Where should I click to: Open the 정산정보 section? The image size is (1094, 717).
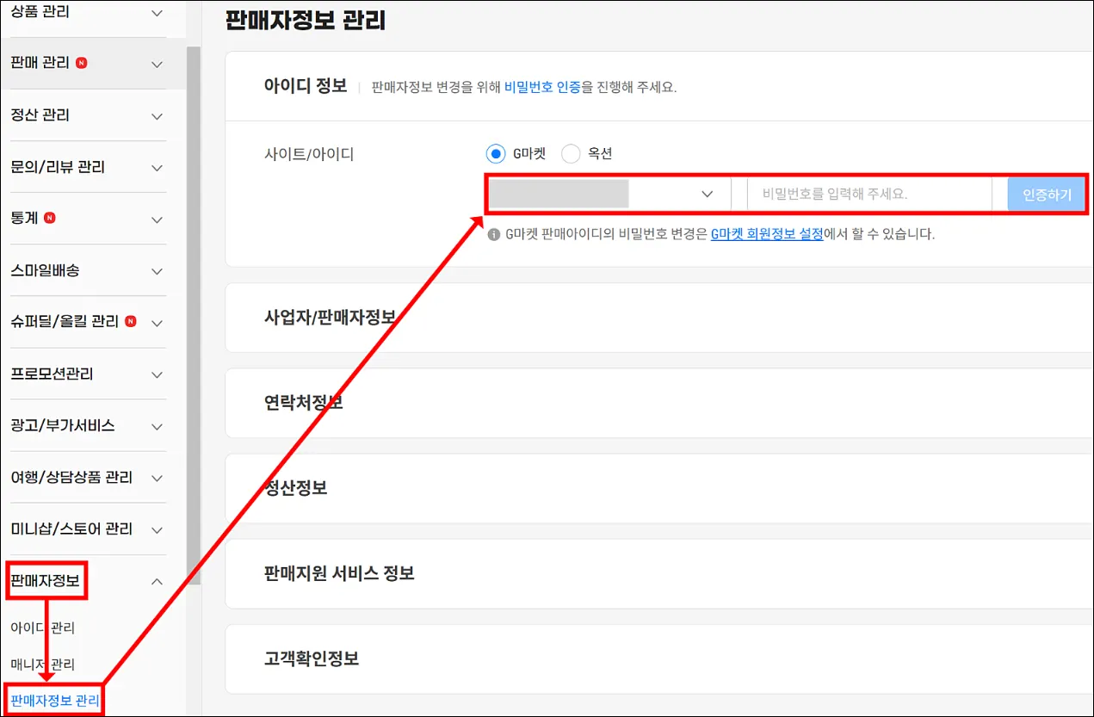(x=658, y=488)
